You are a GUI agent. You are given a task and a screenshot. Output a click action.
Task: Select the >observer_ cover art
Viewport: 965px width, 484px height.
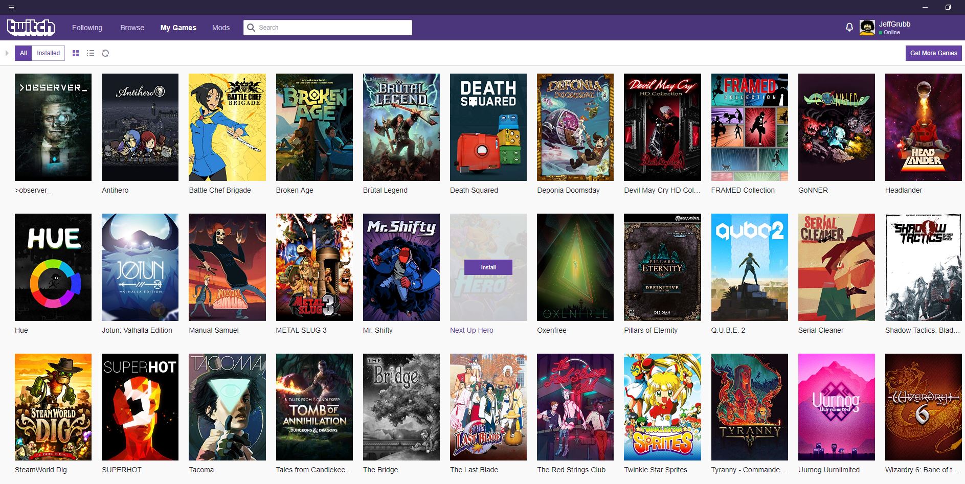pyautogui.click(x=53, y=127)
